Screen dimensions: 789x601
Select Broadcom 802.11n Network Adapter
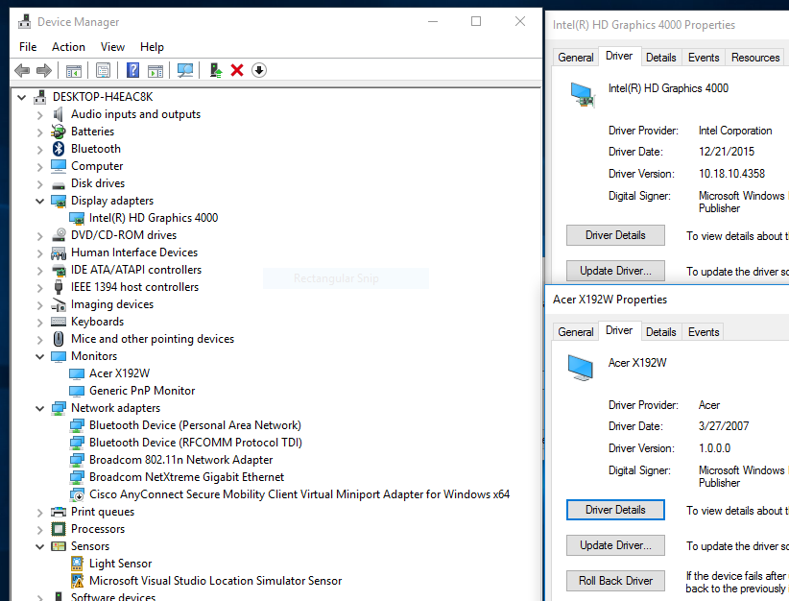[x=181, y=460]
